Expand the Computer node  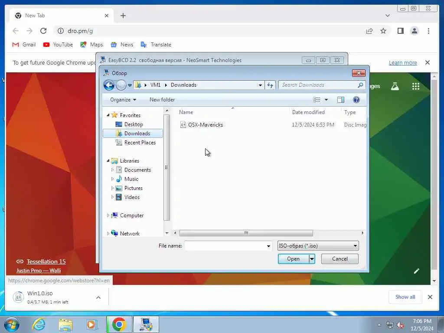coord(108,215)
